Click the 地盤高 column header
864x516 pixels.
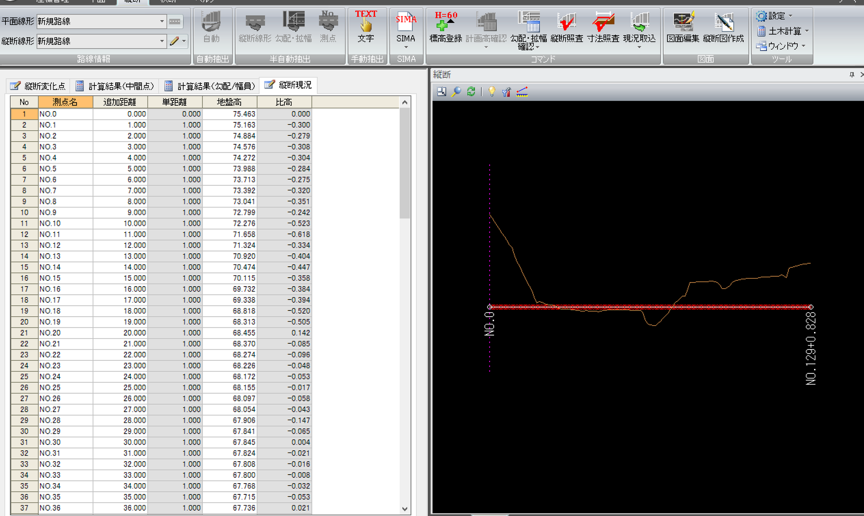click(229, 102)
